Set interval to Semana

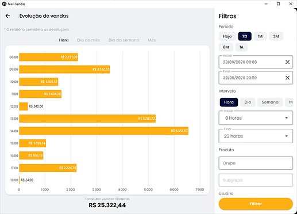270,102
